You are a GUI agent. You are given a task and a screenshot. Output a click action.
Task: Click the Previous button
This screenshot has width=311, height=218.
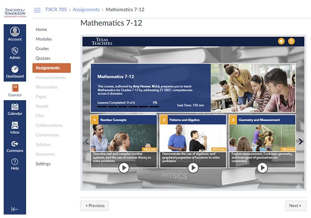pos(94,206)
